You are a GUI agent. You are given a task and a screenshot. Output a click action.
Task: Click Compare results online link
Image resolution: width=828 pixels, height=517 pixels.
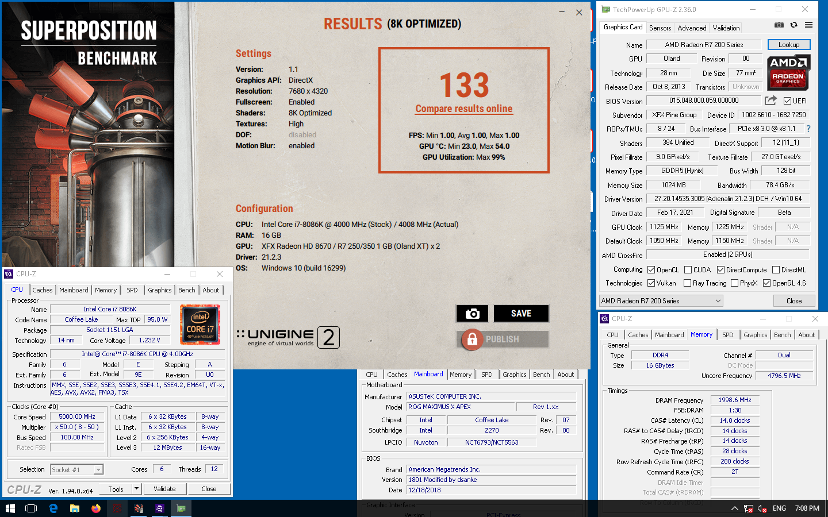click(x=464, y=109)
